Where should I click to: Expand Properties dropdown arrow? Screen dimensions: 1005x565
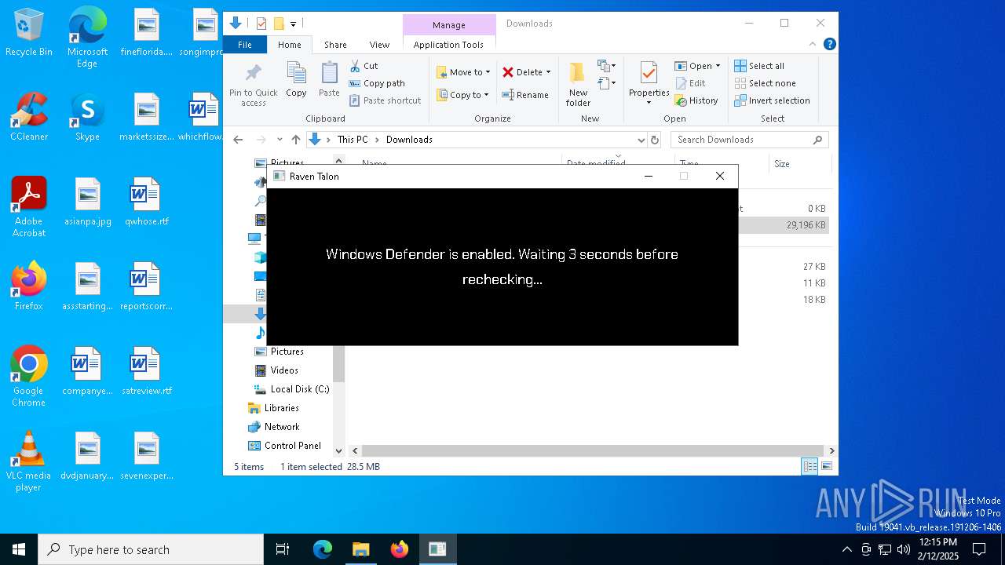coord(649,103)
